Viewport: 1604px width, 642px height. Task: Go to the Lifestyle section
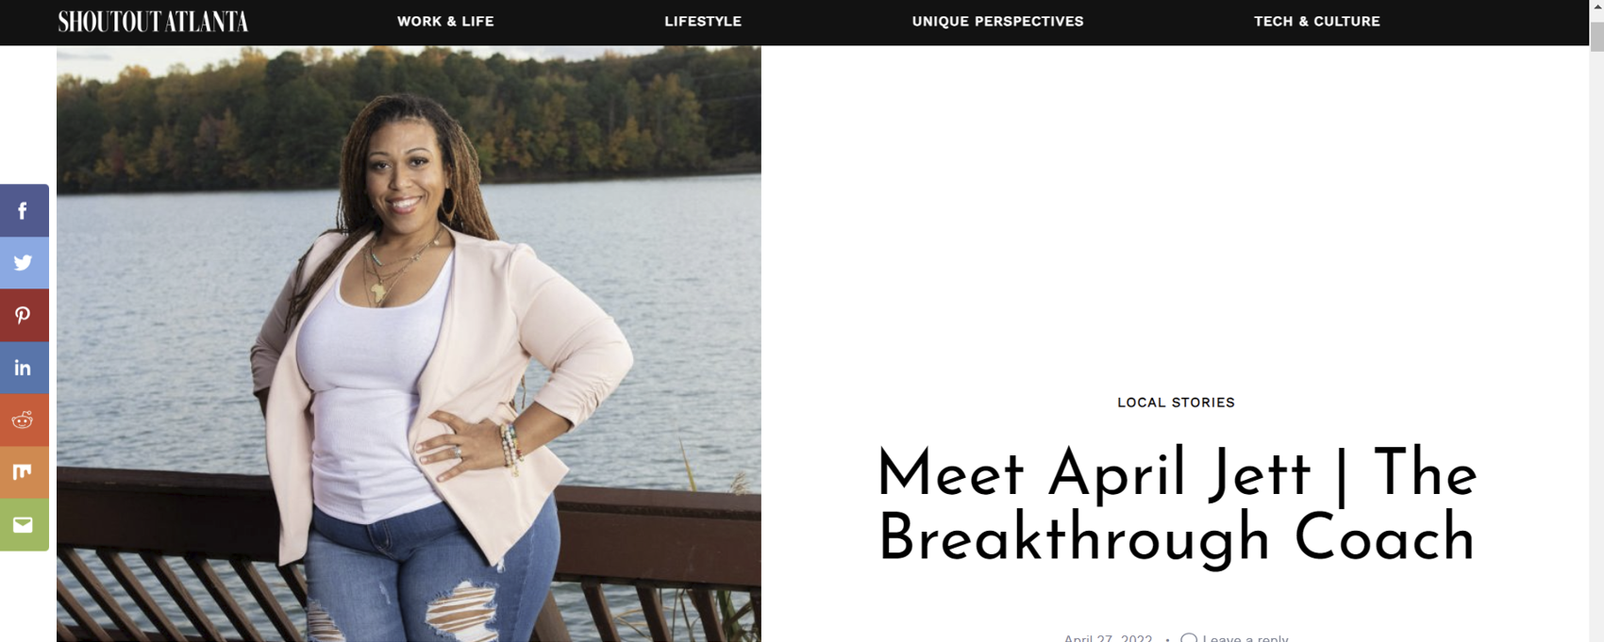(x=703, y=22)
